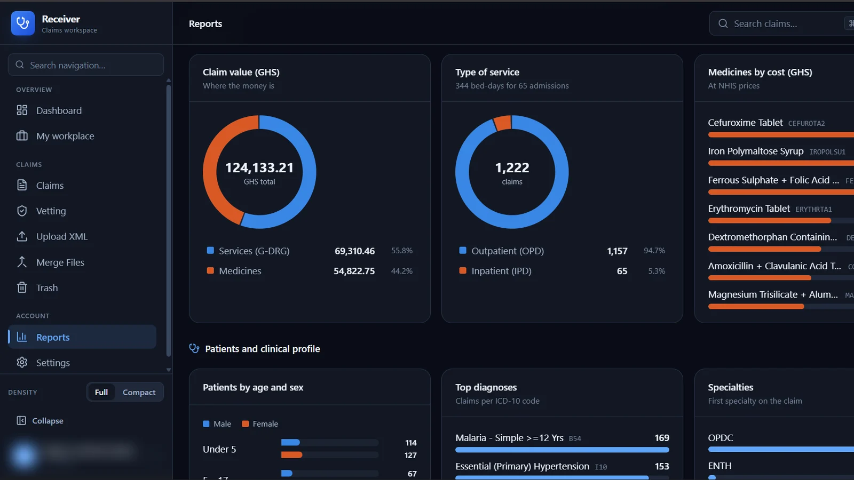Viewport: 854px width, 480px height.
Task: Click the Upload XML arrow icon
Action: pyautogui.click(x=22, y=236)
